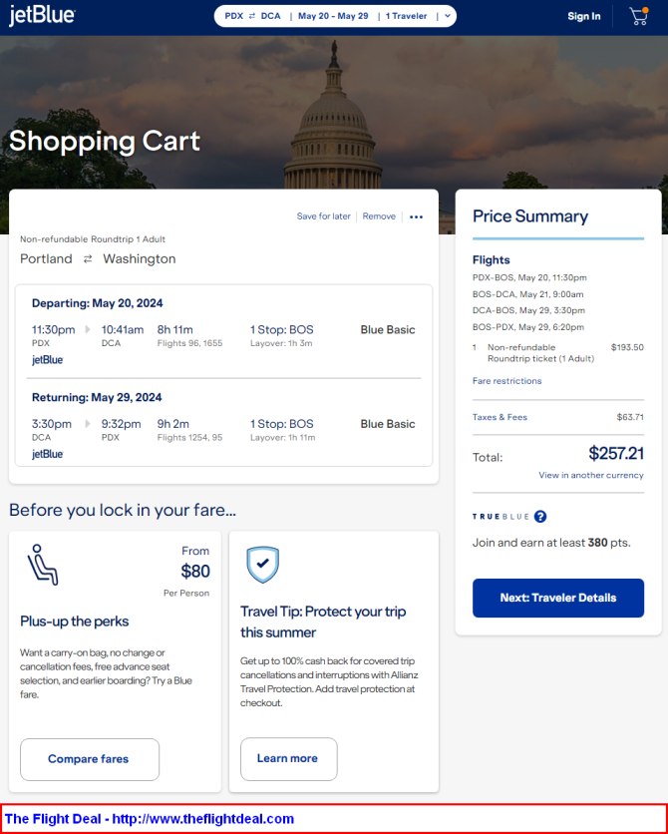Click 'PDX-BOS, May 20, 11:30pm' summary line
This screenshot has width=668, height=834.
click(x=529, y=277)
